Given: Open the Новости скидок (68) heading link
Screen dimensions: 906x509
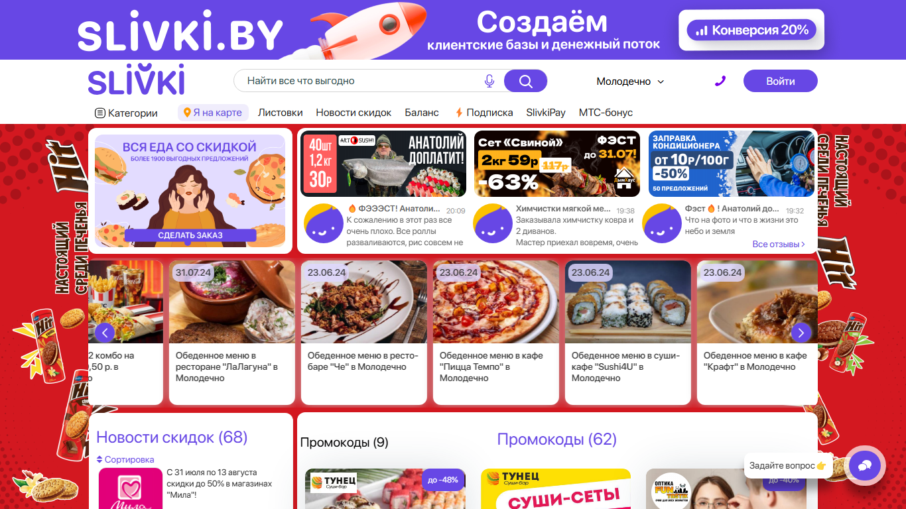Looking at the screenshot, I should [172, 437].
